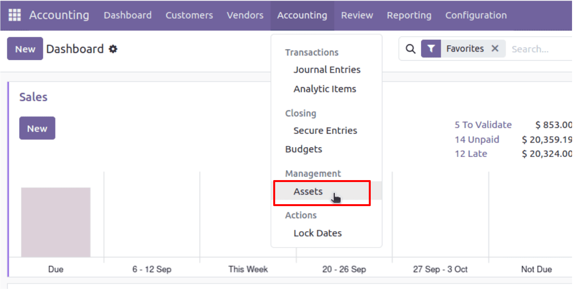This screenshot has height=300, width=573.
Task: Click the $ 20,324.00 late amount
Action: [547, 154]
